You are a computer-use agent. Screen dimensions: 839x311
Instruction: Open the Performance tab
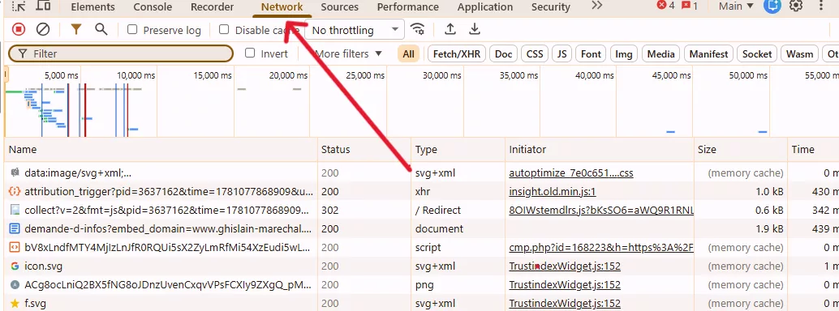tap(407, 7)
